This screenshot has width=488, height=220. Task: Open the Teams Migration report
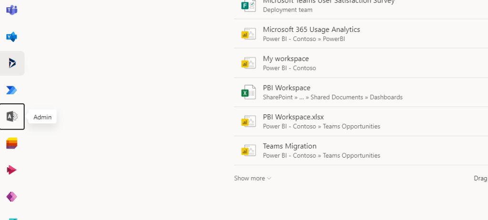[x=289, y=146]
